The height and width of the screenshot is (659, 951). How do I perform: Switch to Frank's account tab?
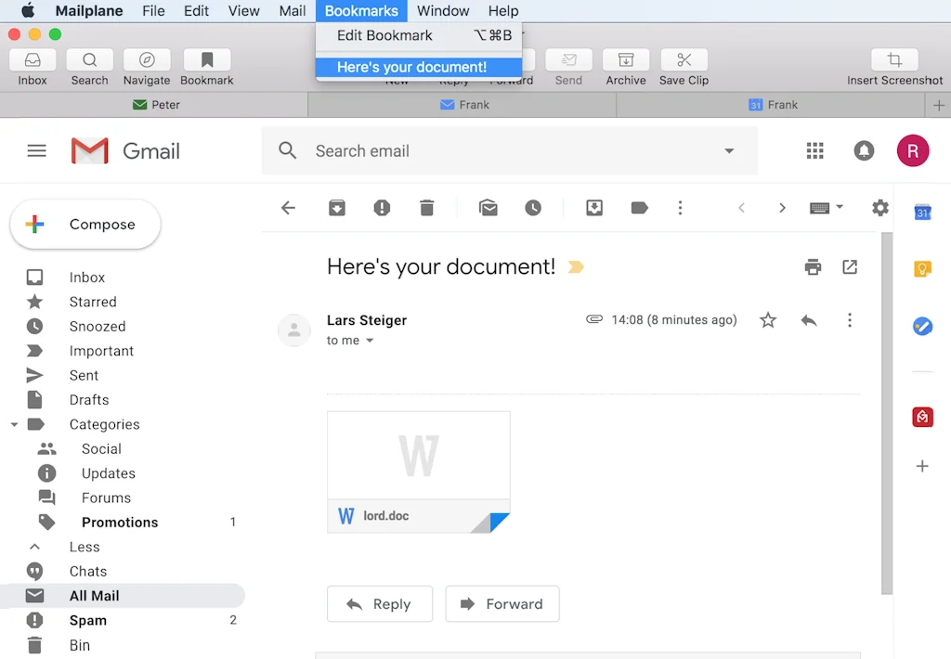click(x=464, y=104)
